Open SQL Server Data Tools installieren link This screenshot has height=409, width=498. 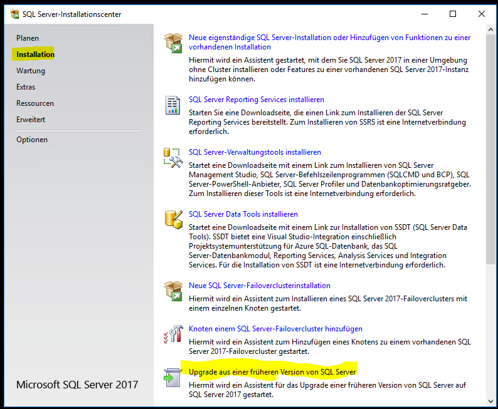(x=243, y=214)
